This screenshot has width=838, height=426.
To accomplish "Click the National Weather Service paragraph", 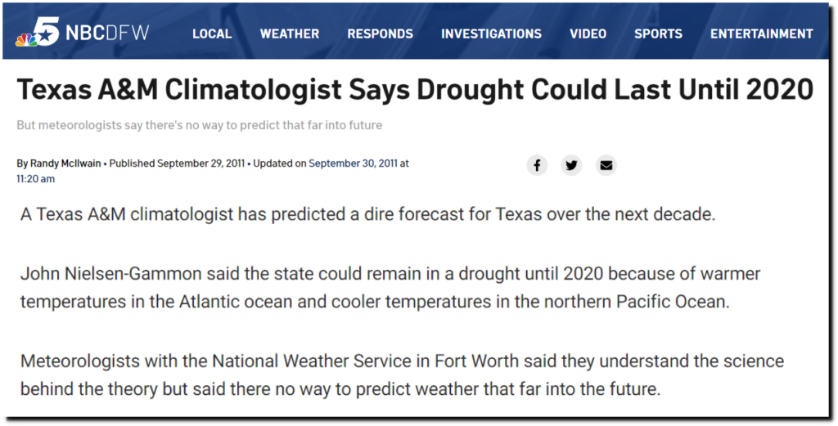I will click(x=402, y=374).
